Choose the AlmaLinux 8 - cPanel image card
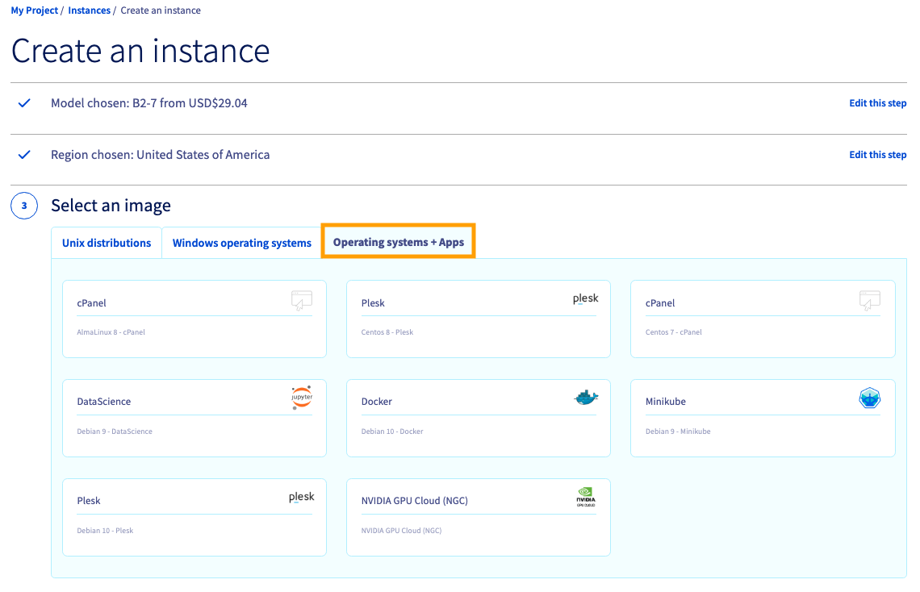The height and width of the screenshot is (592, 920). click(x=194, y=319)
